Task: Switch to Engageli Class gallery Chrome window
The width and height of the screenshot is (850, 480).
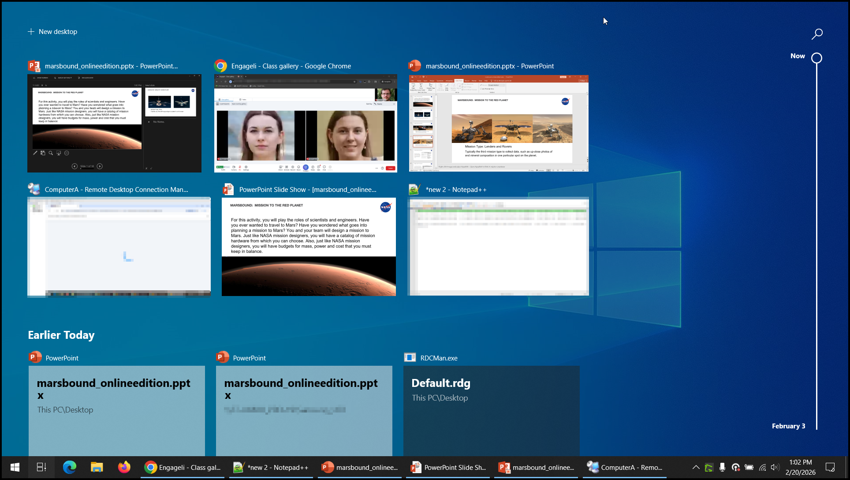Action: (x=306, y=124)
